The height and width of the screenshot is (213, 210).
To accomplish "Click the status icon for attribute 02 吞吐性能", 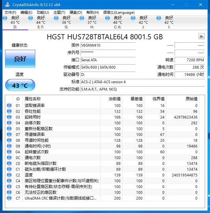I will (9, 111).
